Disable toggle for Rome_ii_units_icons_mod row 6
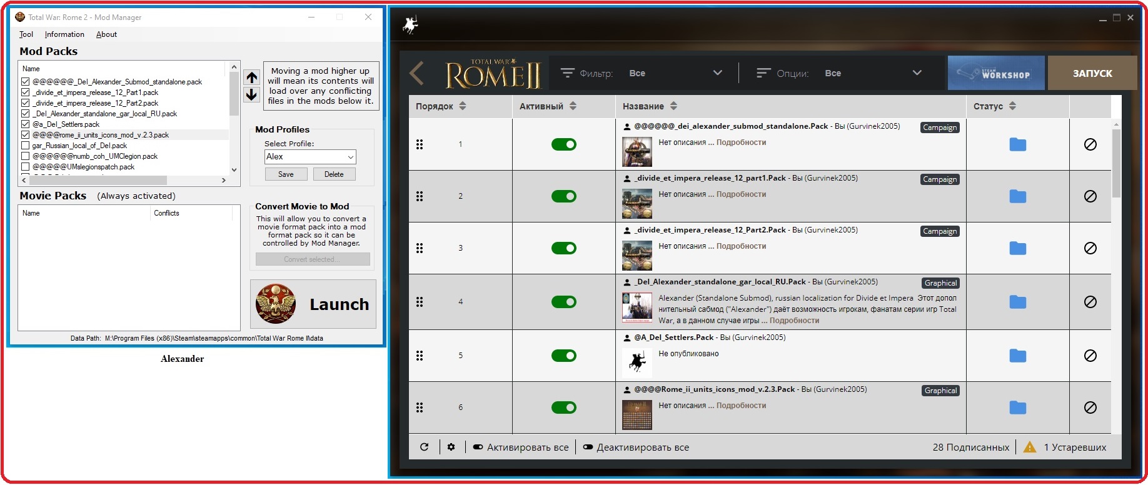Screen dimensions: 1148x485 (x=563, y=407)
